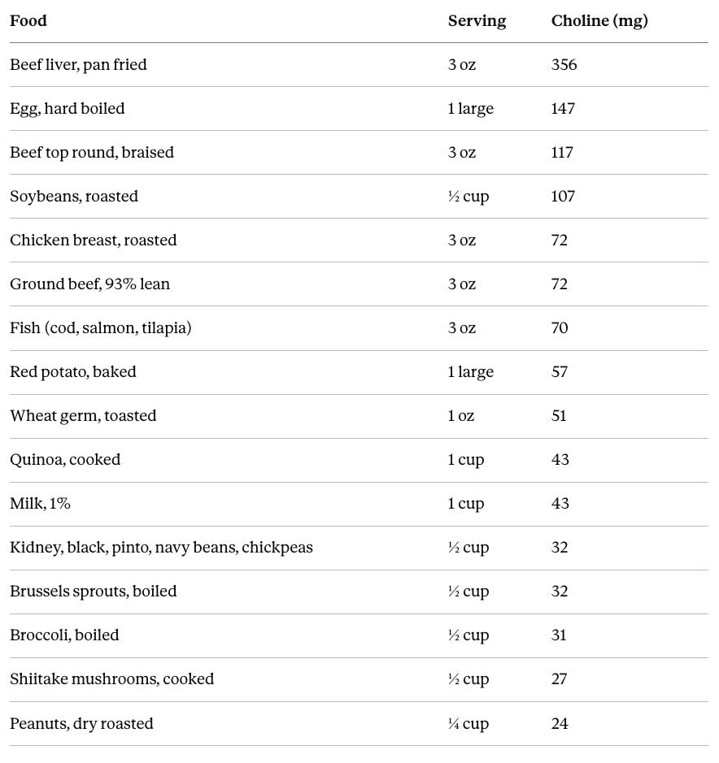Click Beef top round, braised entry
Screen dimensions: 719x763
pos(92,152)
